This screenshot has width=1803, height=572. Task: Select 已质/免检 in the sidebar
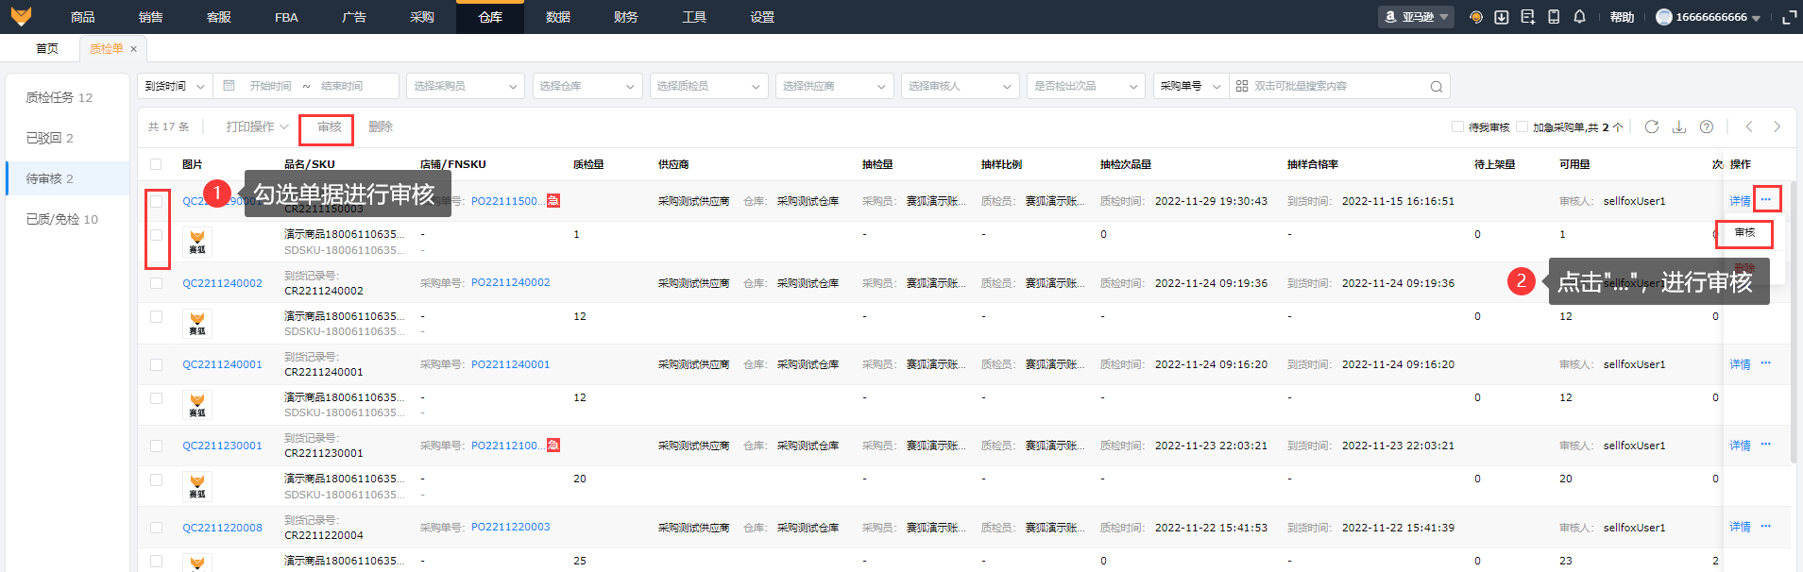tap(61, 219)
